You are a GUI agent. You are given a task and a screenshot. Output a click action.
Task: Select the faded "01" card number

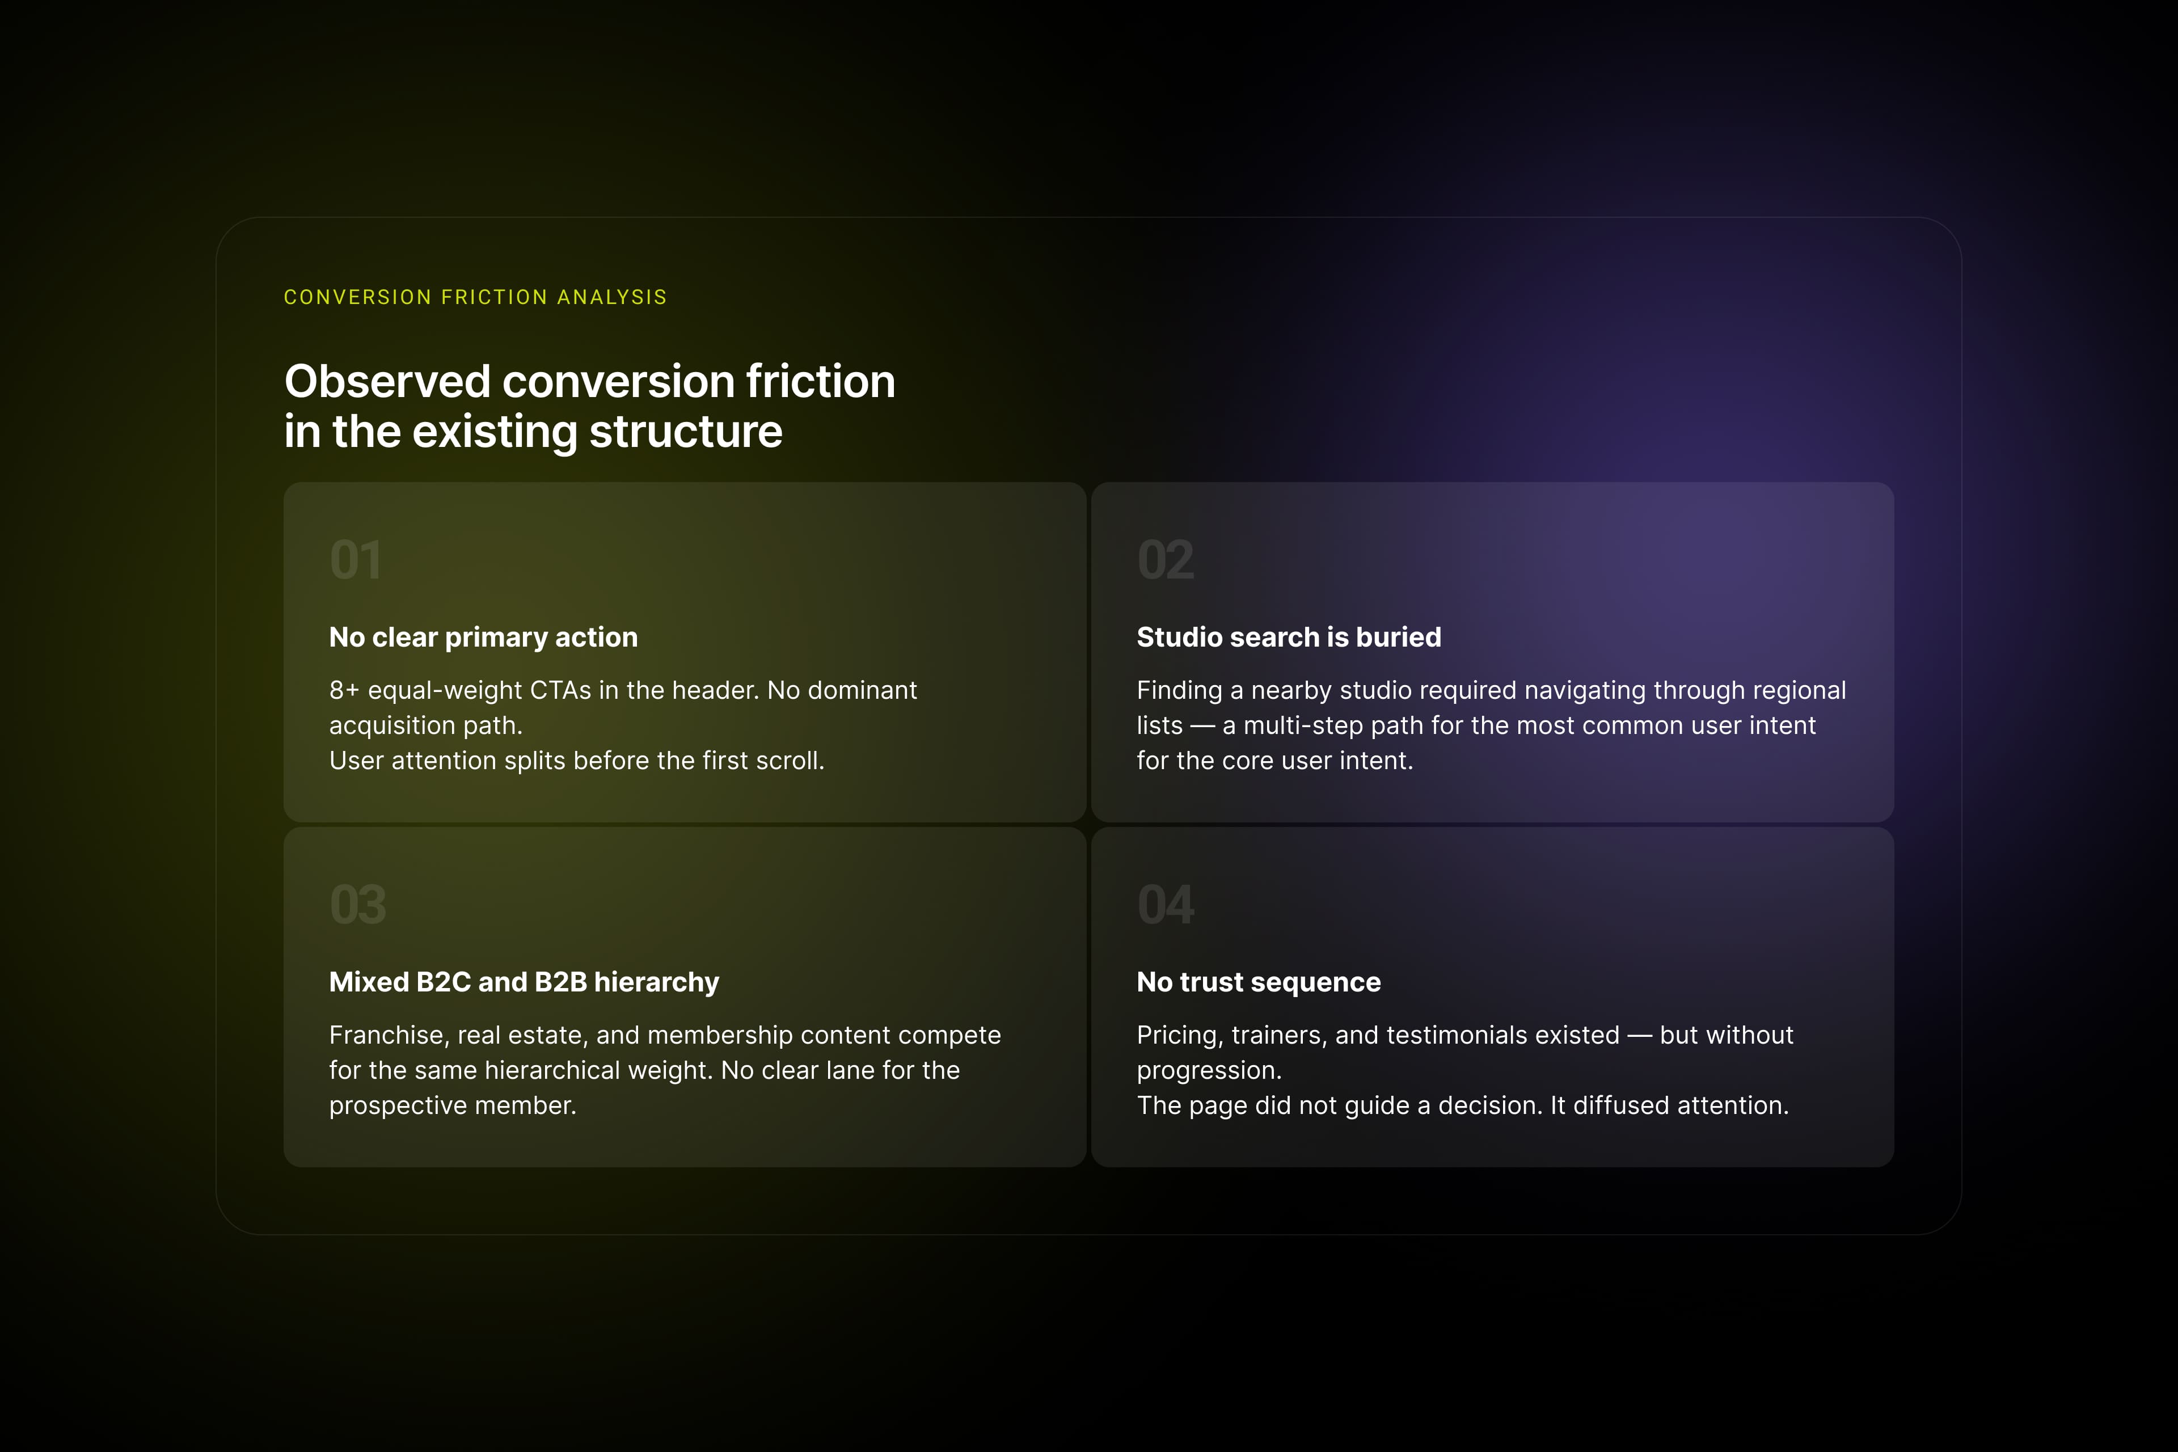coord(356,560)
